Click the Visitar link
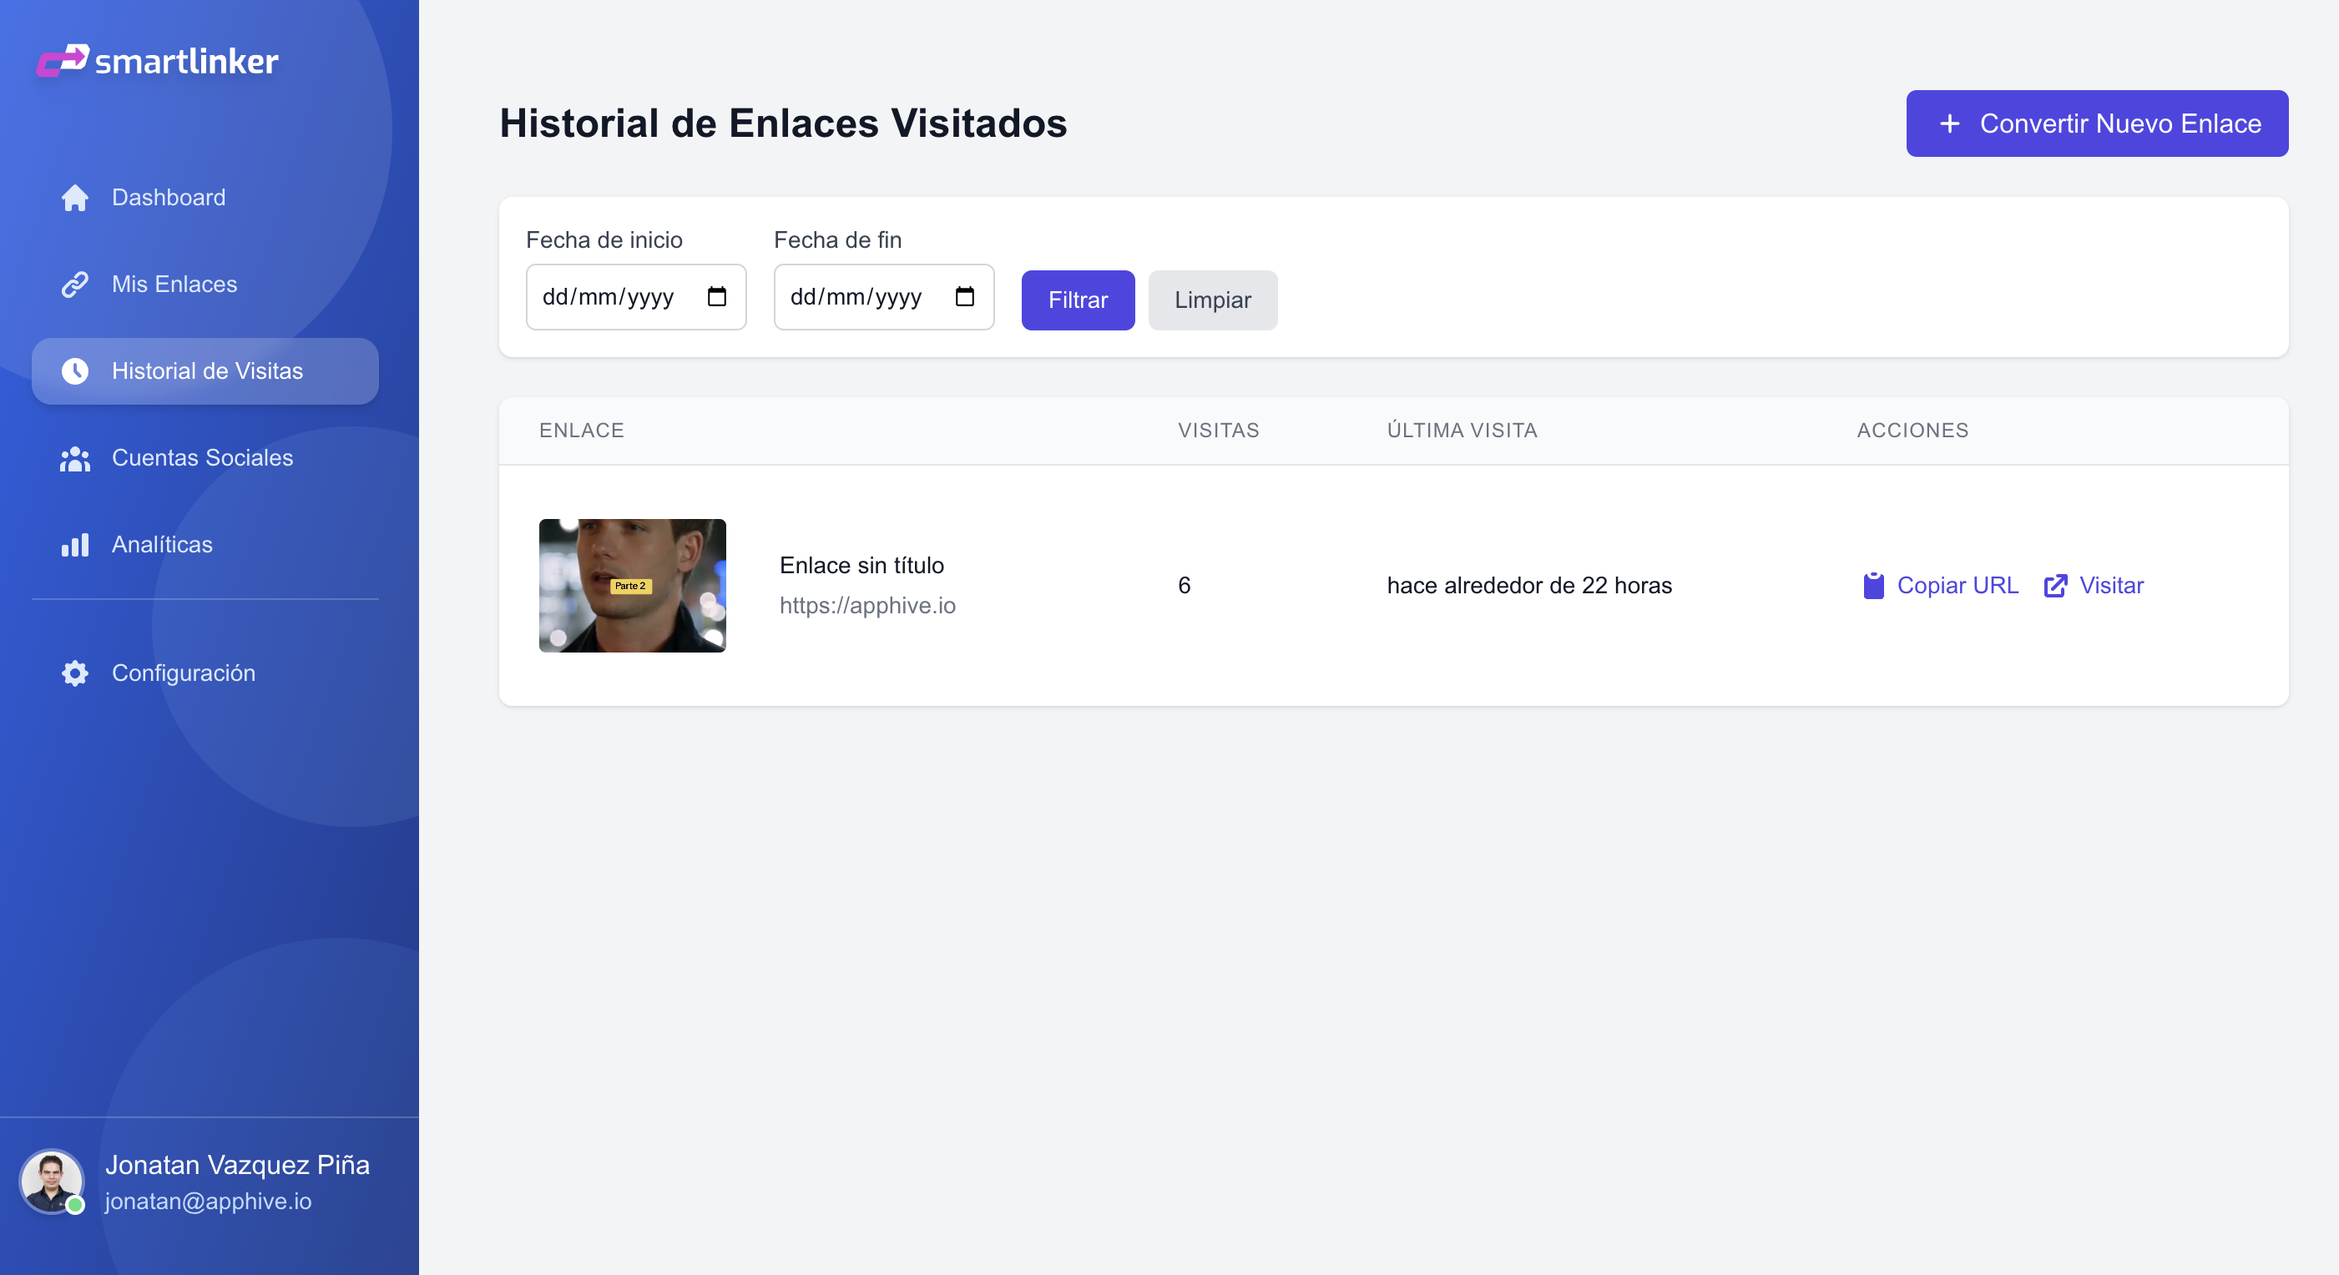Viewport: 2339px width, 1275px height. 2111,585
